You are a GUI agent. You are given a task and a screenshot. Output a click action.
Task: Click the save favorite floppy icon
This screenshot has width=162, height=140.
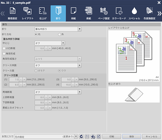[87, 137]
